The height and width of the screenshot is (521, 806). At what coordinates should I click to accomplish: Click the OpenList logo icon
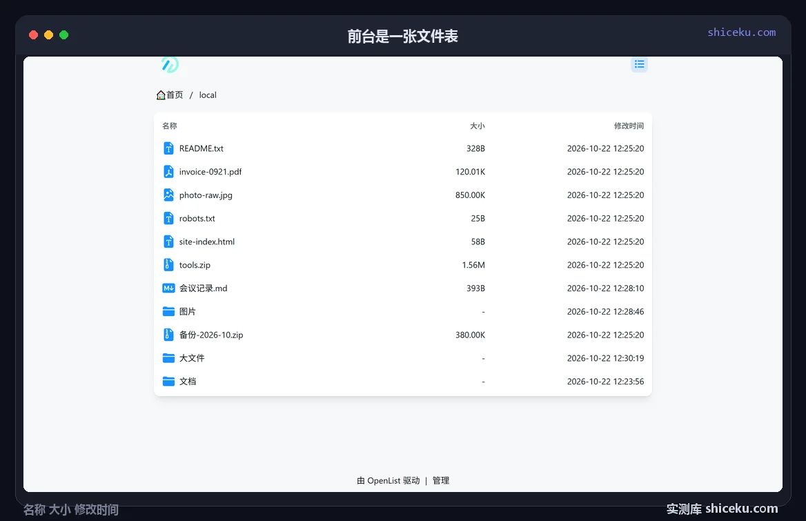(170, 64)
